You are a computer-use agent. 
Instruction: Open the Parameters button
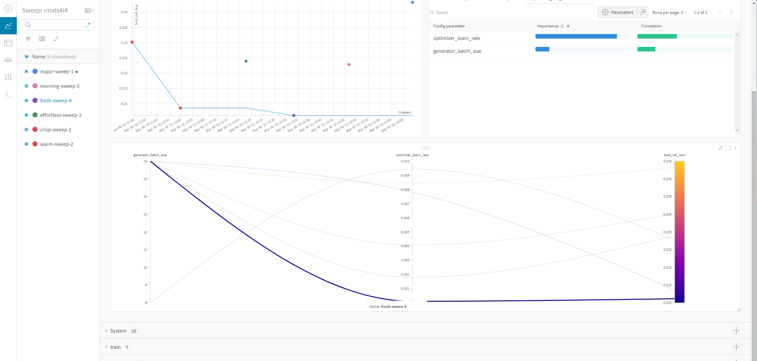pos(617,12)
